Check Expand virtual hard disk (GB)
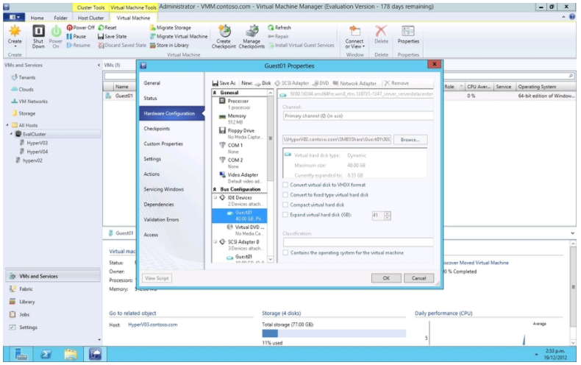581x365 pixels. tap(285, 215)
